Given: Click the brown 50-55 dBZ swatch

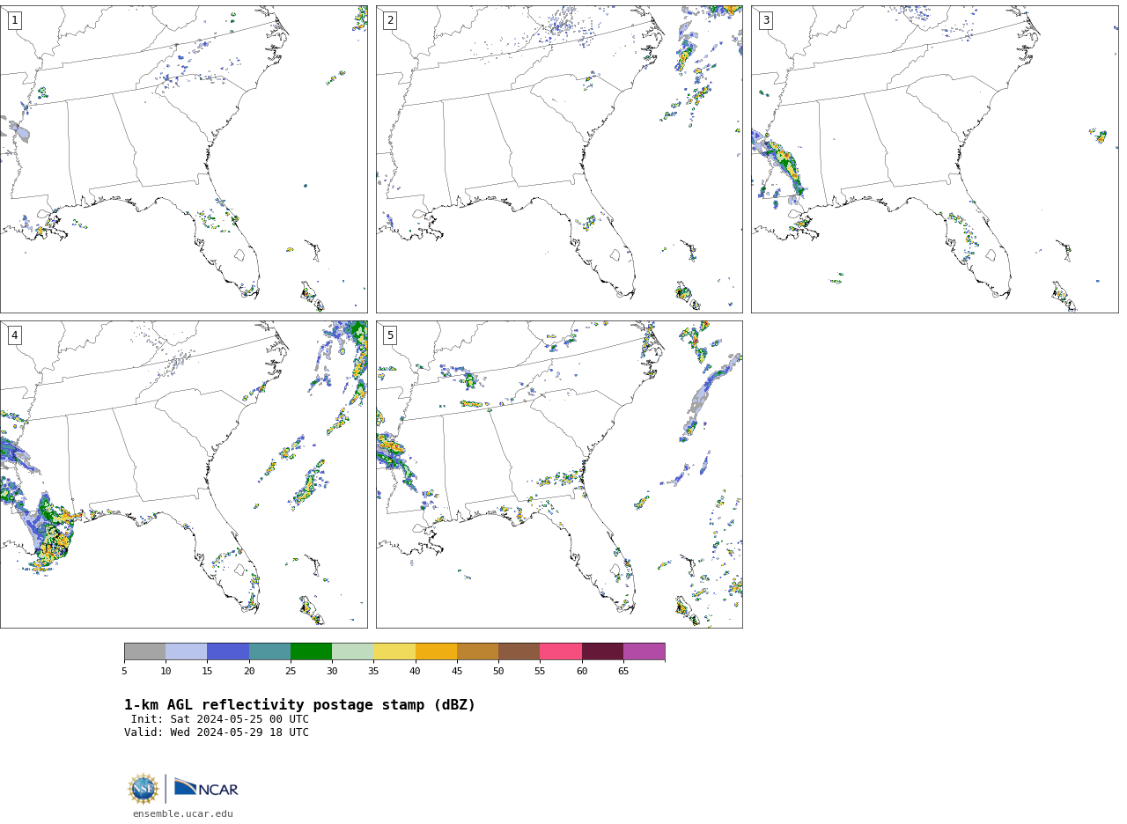Looking at the screenshot, I should [519, 651].
